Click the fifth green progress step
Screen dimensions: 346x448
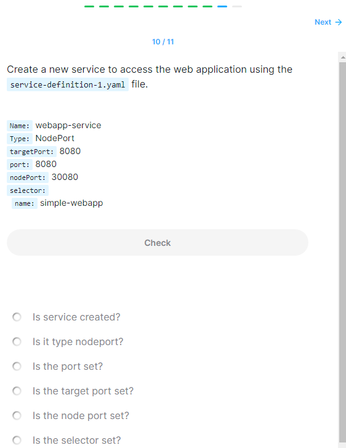tap(148, 6)
